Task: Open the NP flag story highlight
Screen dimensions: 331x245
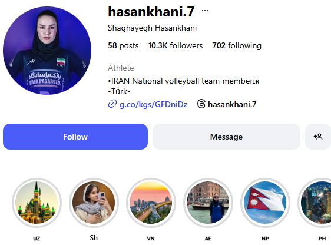Action: click(x=265, y=203)
